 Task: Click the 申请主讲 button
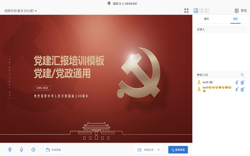[x=145, y=150]
